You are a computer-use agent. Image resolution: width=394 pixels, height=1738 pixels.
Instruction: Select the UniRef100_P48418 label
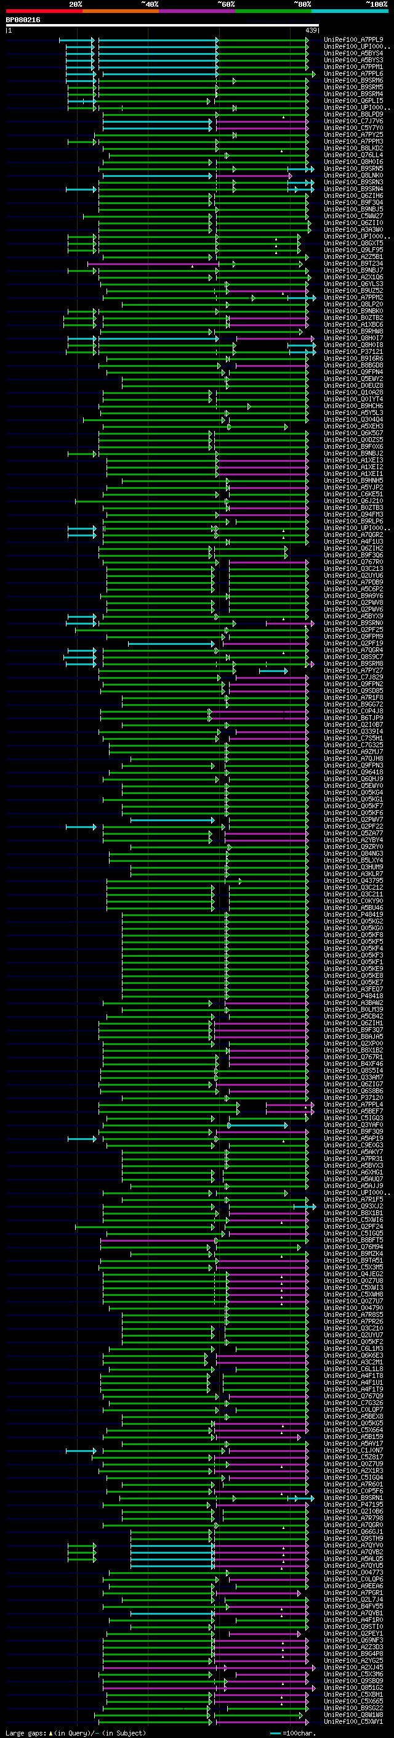coord(353,996)
